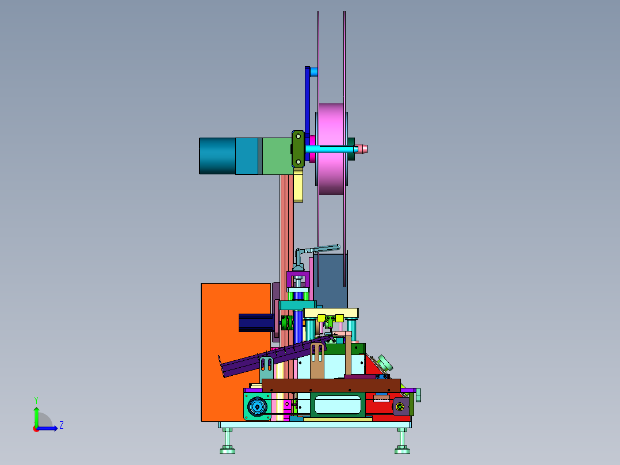This screenshot has width=620, height=465.
Task: Select the salmon vertical support column
Action: pos(287,238)
